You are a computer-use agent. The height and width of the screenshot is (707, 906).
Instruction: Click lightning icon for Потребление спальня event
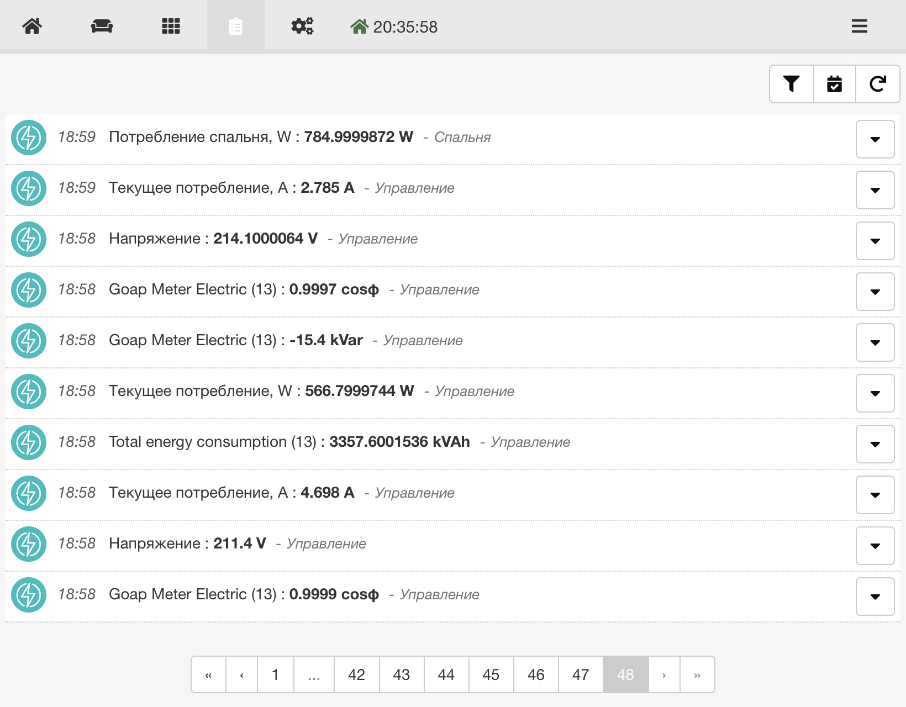click(x=29, y=138)
